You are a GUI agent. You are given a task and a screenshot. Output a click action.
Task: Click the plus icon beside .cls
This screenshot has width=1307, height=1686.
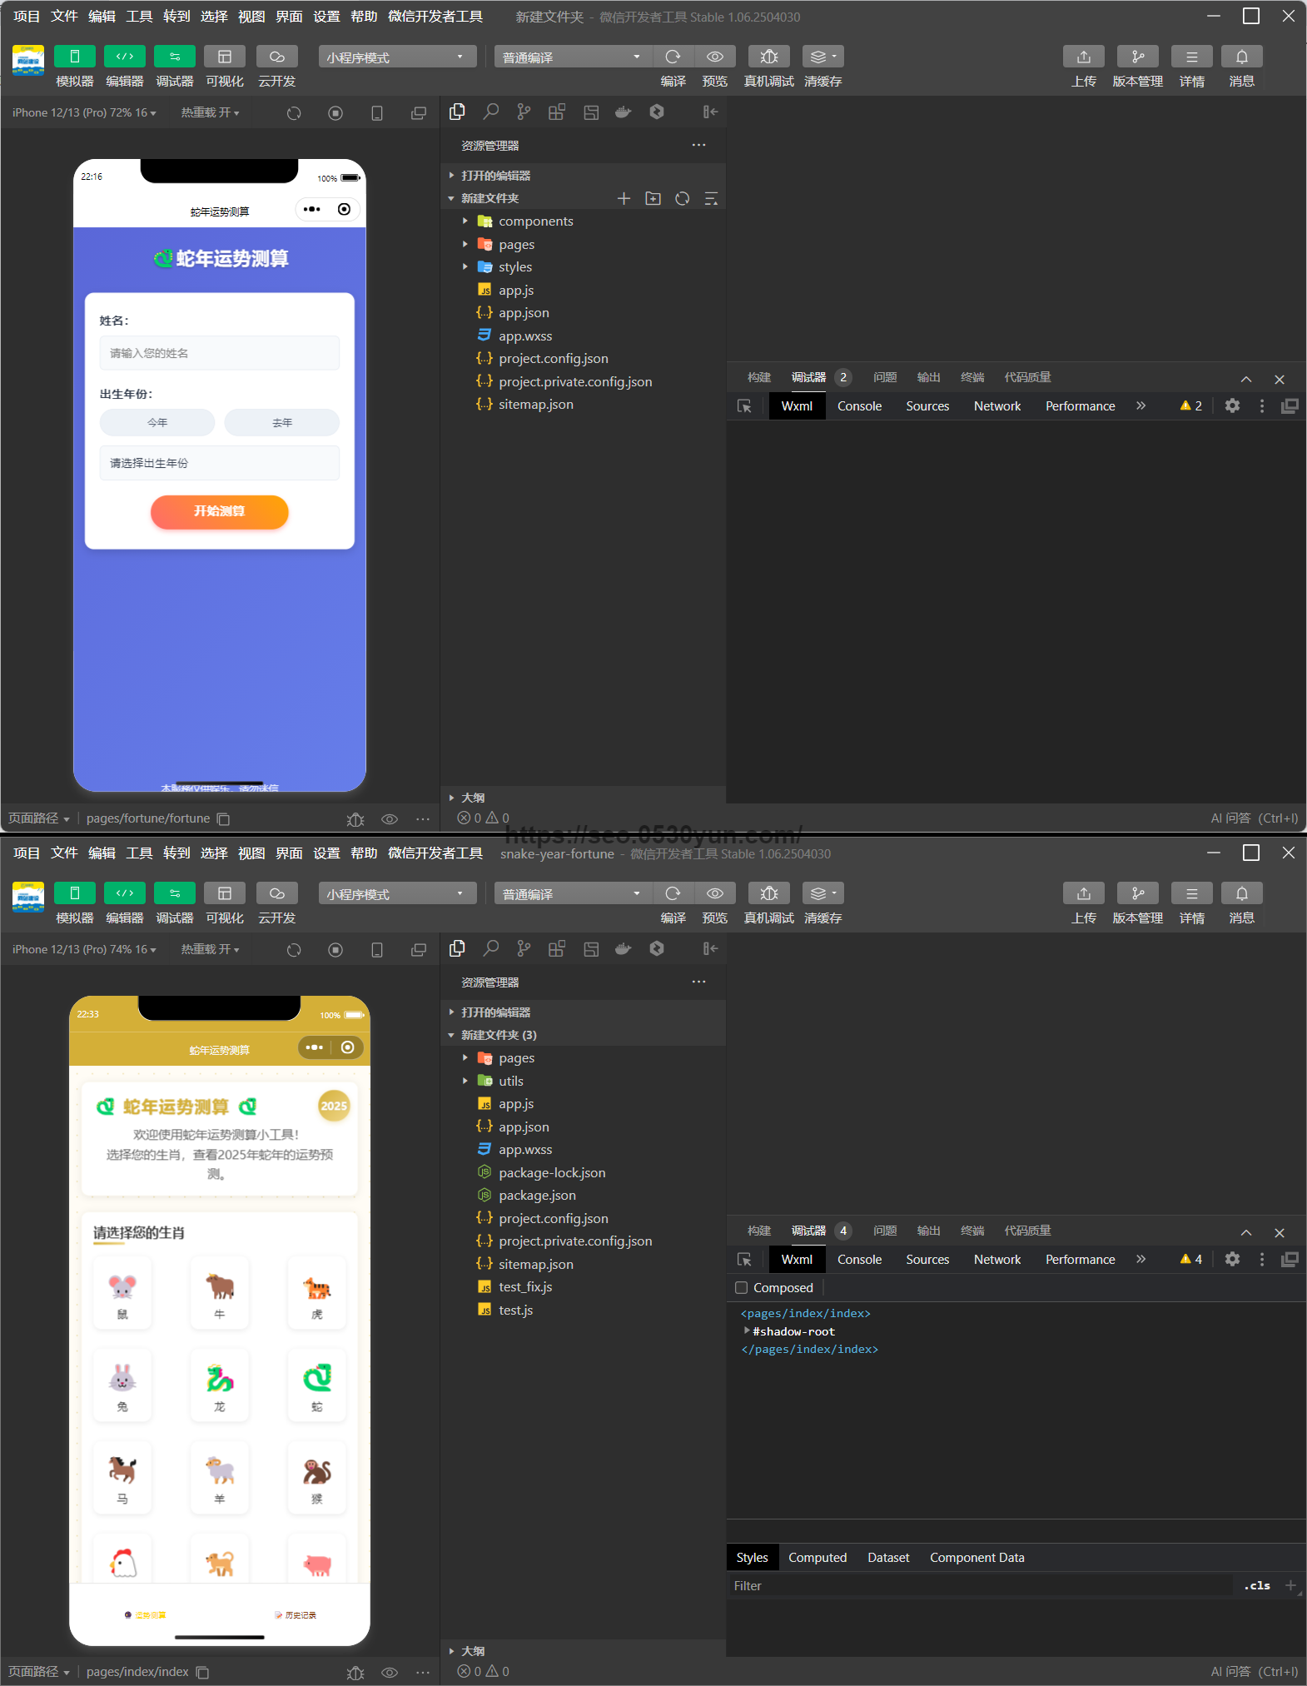[1290, 1585]
